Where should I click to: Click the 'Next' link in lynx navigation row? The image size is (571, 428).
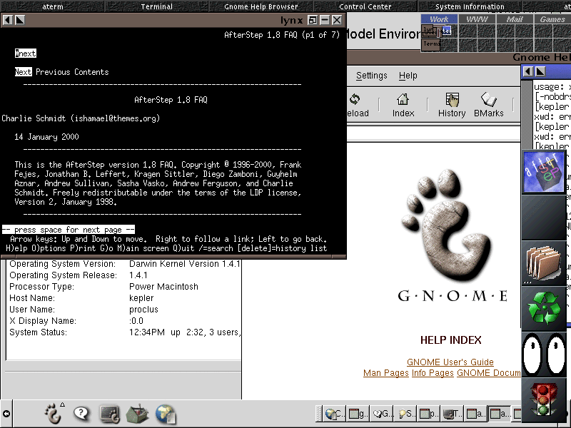24,72
